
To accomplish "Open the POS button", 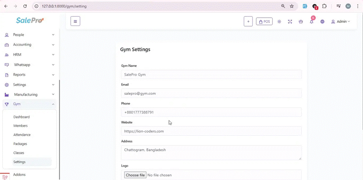I will tap(264, 22).
